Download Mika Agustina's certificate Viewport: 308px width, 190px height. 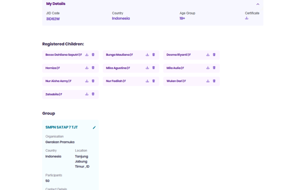click(x=147, y=68)
